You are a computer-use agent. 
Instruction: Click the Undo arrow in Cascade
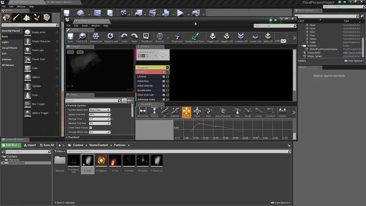click(x=124, y=36)
